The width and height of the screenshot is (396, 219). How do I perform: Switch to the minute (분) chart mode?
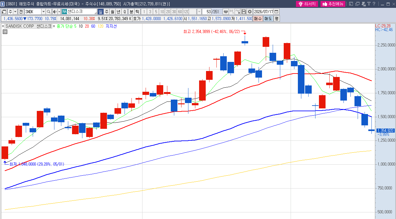click(x=132, y=12)
